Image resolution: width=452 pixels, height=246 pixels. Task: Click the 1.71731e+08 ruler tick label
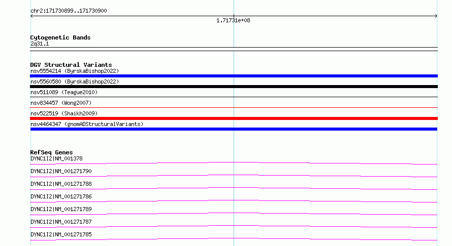(x=233, y=20)
